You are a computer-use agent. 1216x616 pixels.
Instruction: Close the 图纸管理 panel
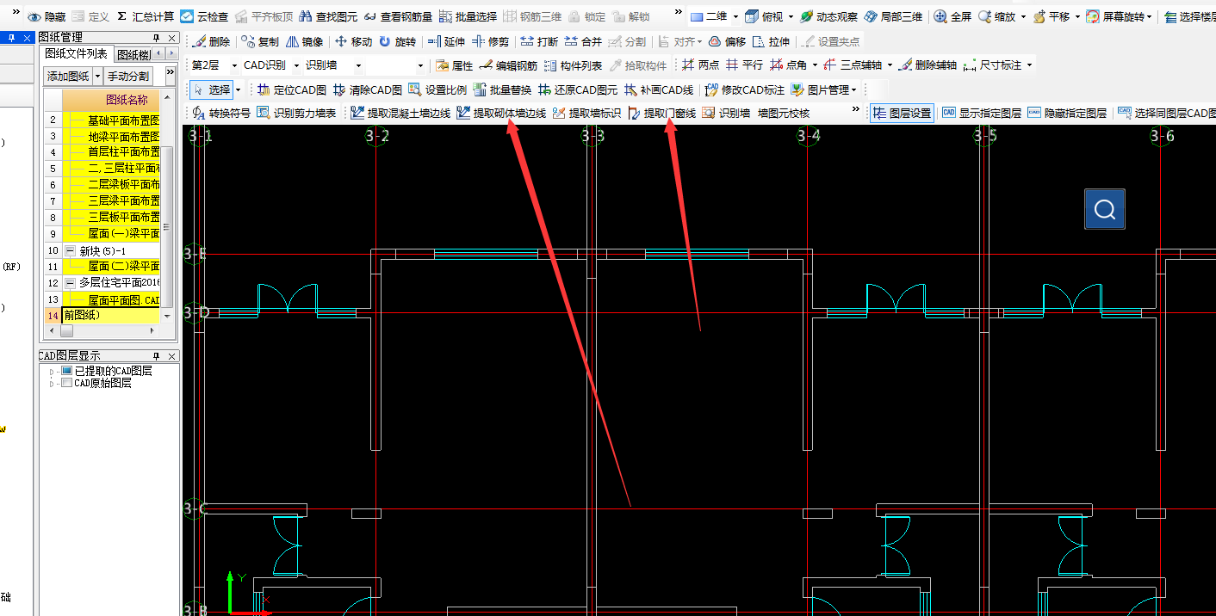pos(171,38)
